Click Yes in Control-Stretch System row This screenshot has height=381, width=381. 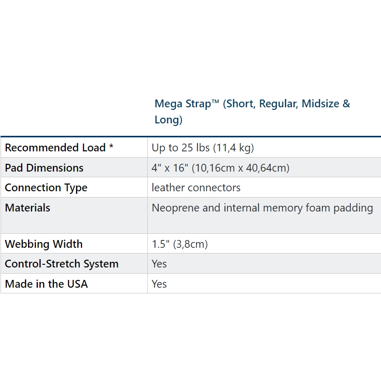point(159,264)
